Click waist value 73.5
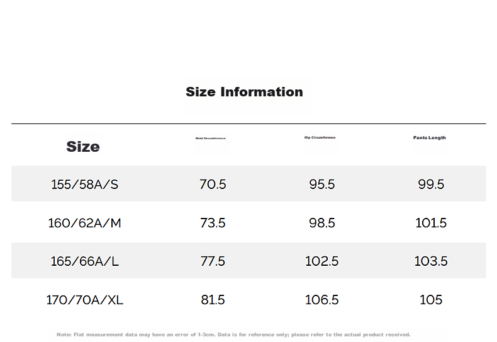Image resolution: width=497 pixels, height=342 pixels. 213,223
